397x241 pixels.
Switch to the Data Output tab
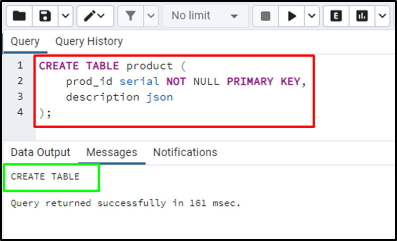[41, 152]
